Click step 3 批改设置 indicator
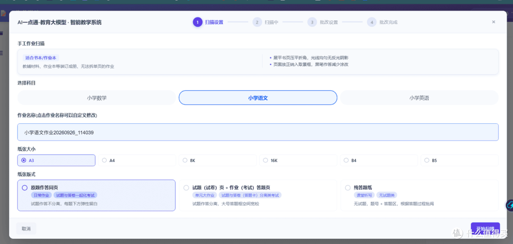The image size is (513, 244). pyautogui.click(x=323, y=22)
